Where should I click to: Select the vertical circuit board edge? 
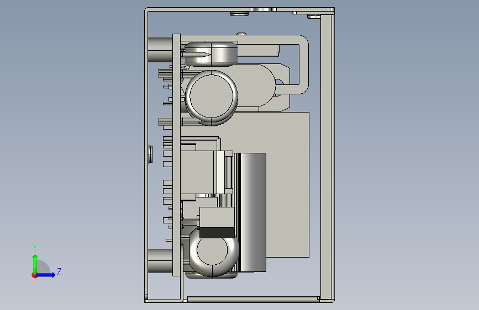point(177,155)
